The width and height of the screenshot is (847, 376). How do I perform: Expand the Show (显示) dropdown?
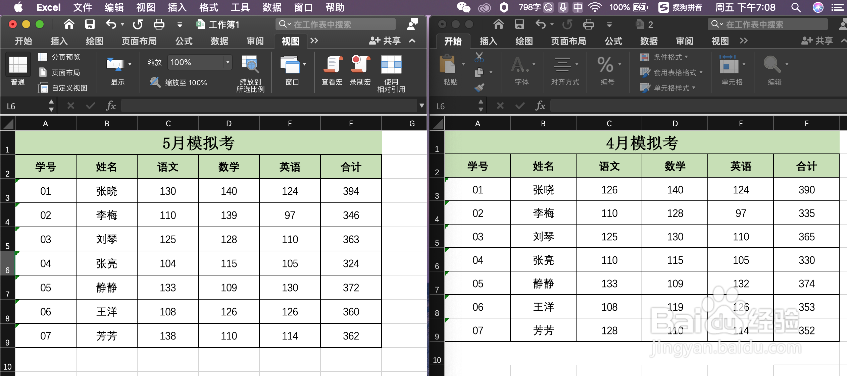click(130, 64)
